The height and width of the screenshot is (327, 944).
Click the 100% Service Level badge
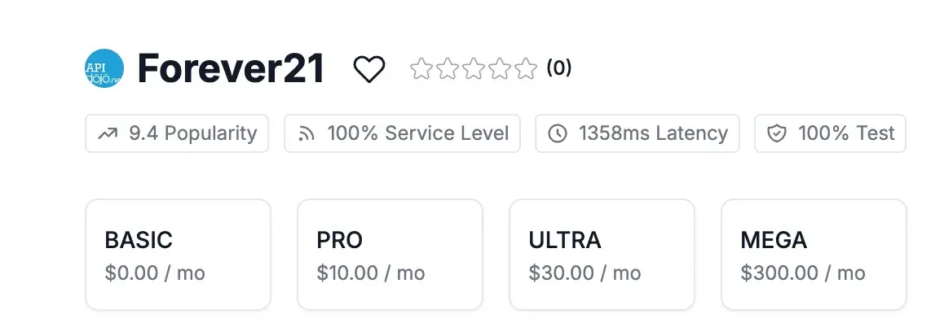pos(402,133)
